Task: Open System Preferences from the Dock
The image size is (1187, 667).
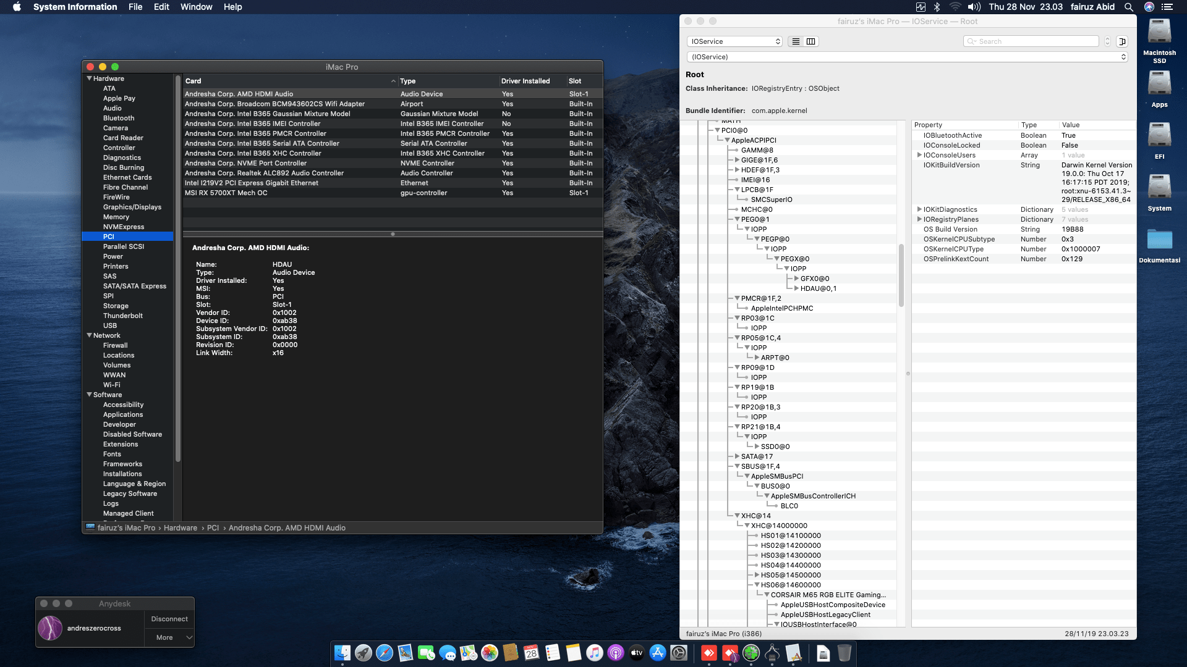Action: 679,653
